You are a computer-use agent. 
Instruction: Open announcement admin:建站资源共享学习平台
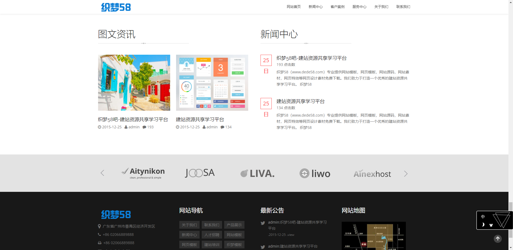[293, 246]
